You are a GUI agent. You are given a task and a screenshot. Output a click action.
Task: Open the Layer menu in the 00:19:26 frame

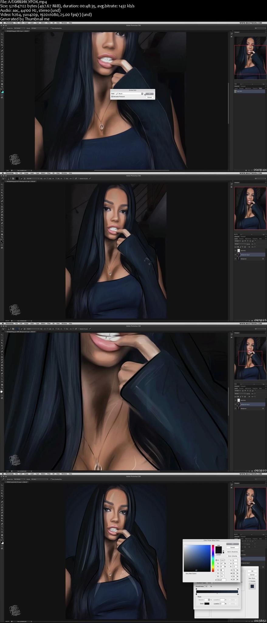point(32,173)
